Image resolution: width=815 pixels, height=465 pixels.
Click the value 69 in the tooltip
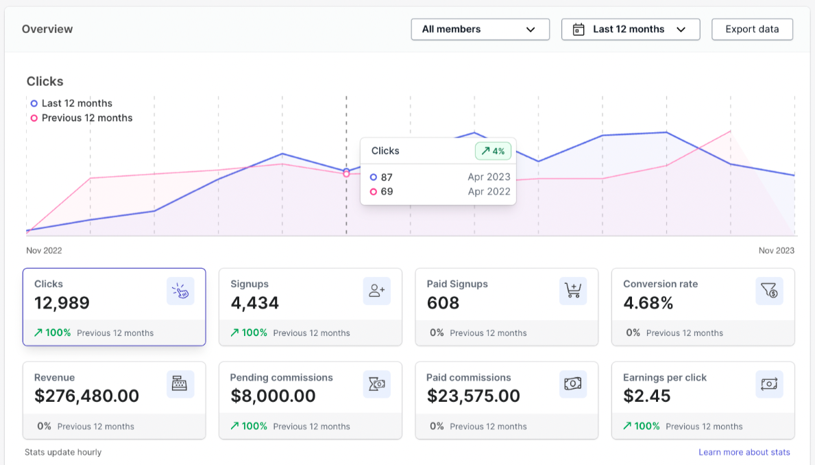387,191
